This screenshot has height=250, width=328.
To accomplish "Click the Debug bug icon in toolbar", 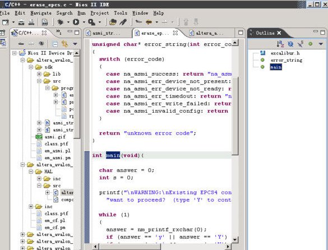I will pos(61,22).
